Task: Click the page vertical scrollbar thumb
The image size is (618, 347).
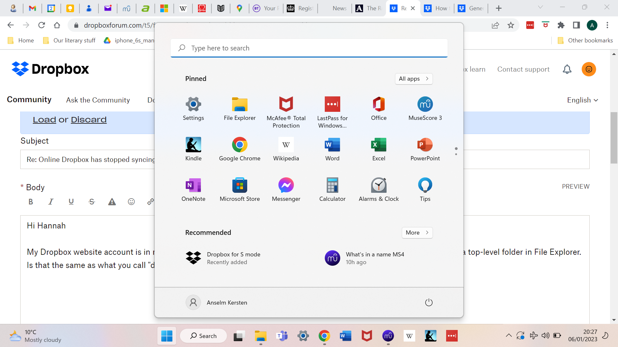Action: tap(614, 138)
